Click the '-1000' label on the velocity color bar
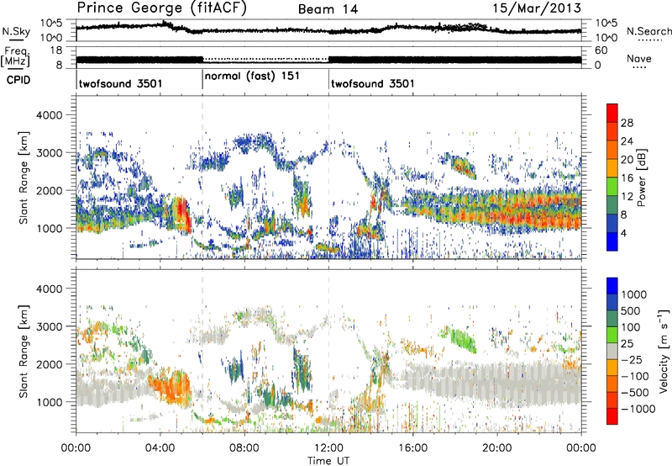This screenshot has width=672, height=466. pyautogui.click(x=638, y=409)
